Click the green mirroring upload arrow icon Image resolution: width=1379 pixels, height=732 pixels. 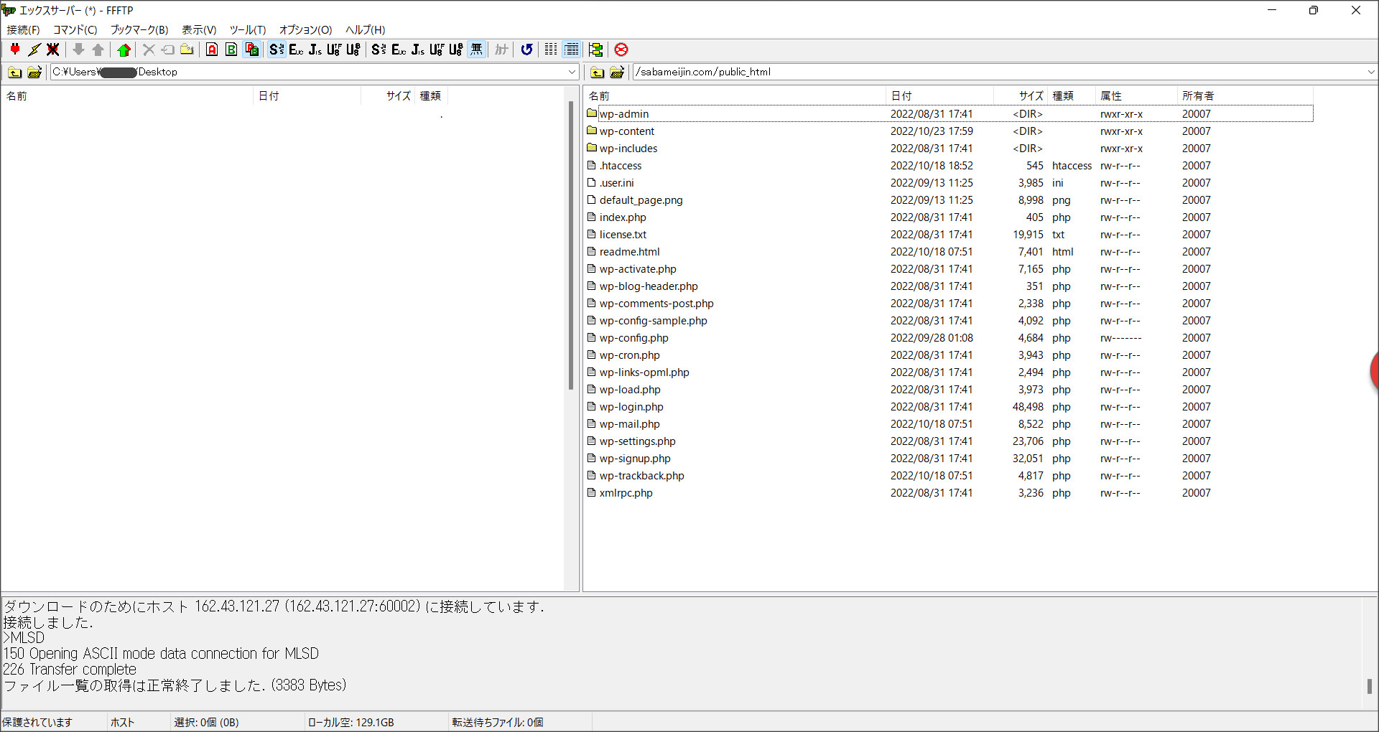(124, 50)
